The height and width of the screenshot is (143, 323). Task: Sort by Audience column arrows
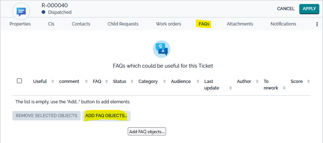(198, 82)
